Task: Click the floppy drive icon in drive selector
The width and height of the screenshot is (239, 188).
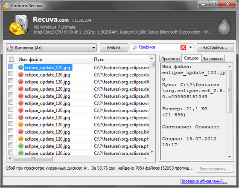Action: pos(10,48)
